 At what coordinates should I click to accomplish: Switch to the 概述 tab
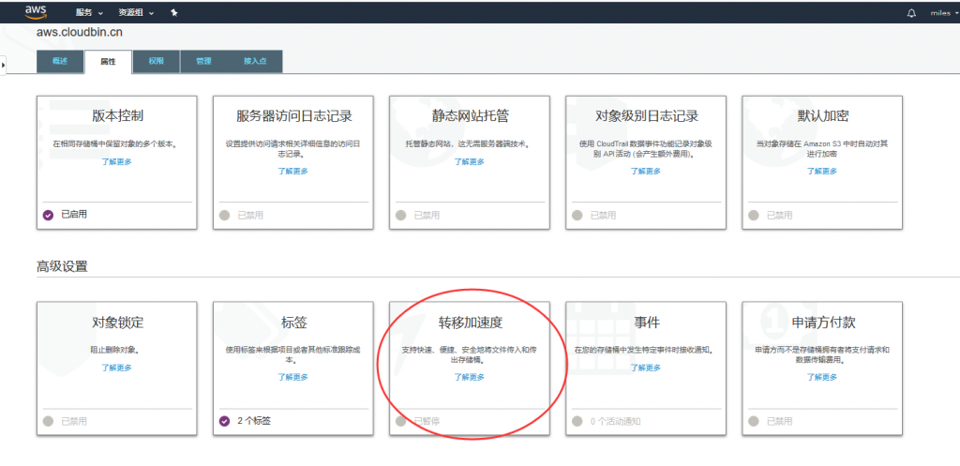coord(60,61)
